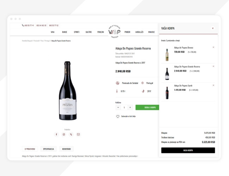Open the SPIRITI menu item
This screenshot has width=229, height=176.
click(76, 32)
